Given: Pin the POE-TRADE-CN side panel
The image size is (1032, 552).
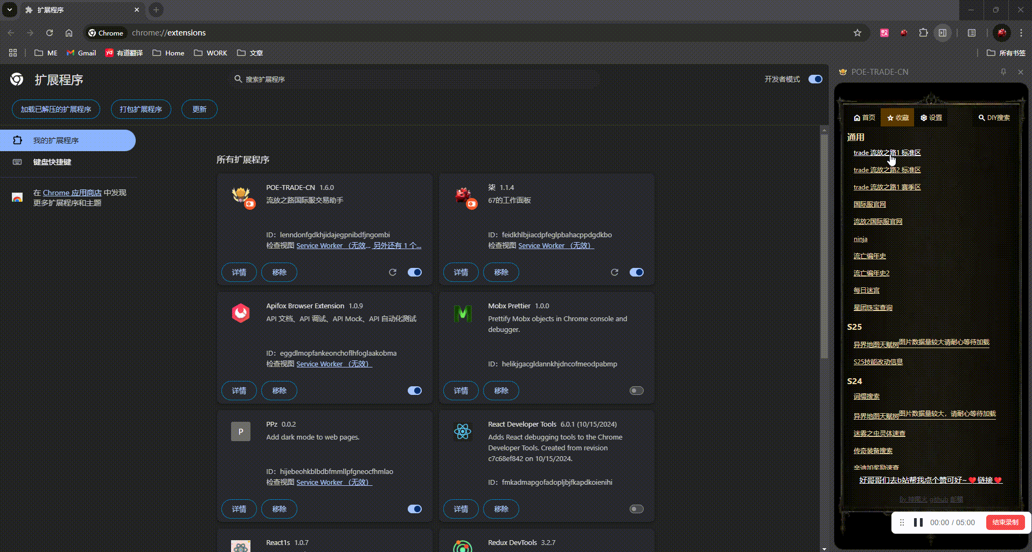Looking at the screenshot, I should point(1003,72).
